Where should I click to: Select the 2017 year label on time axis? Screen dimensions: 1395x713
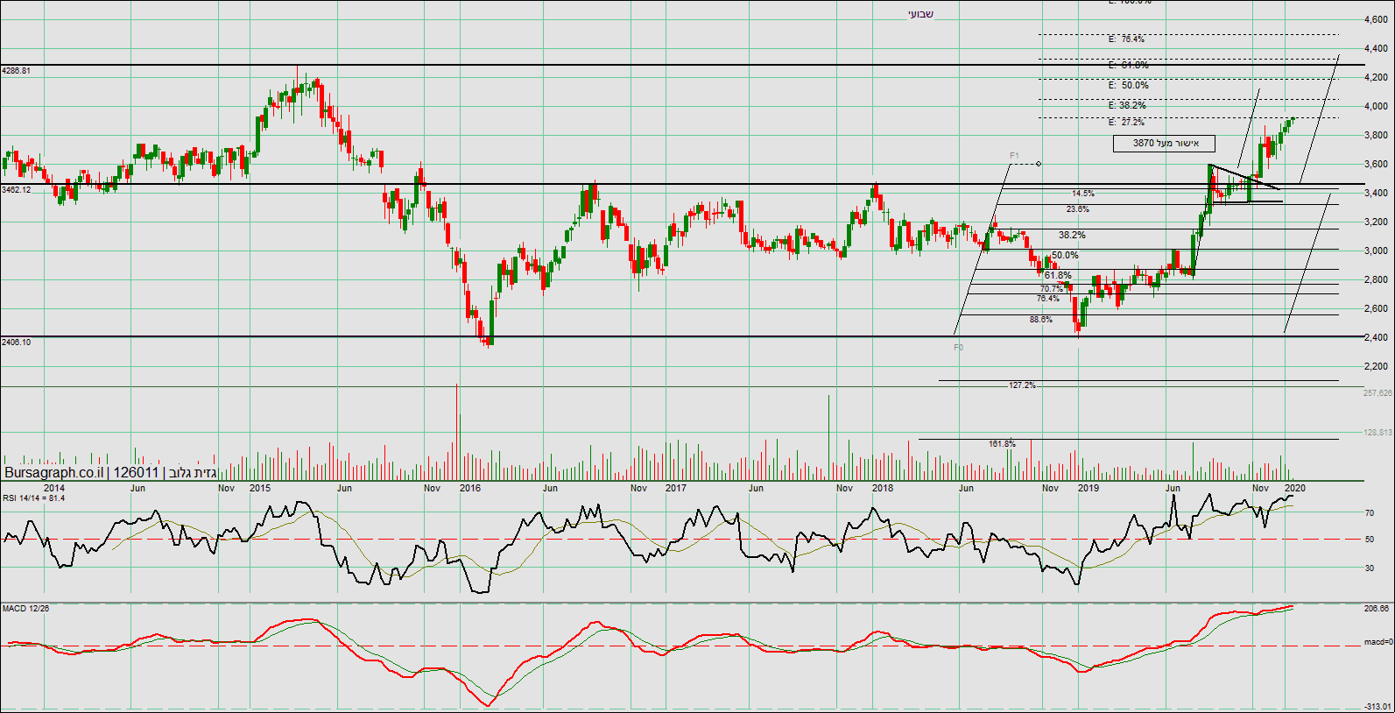point(676,488)
